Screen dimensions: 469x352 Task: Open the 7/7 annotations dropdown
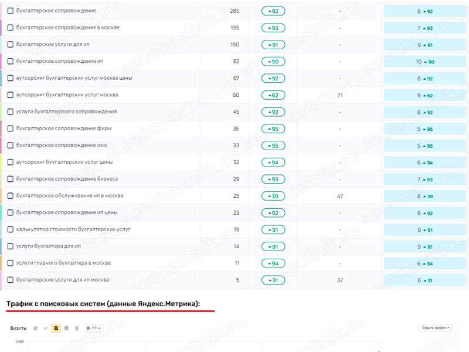94,329
